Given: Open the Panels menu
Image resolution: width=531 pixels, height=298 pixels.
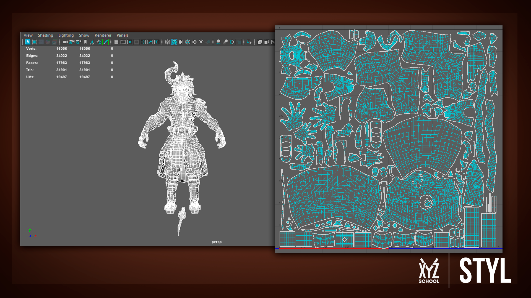Looking at the screenshot, I should pyautogui.click(x=122, y=35).
